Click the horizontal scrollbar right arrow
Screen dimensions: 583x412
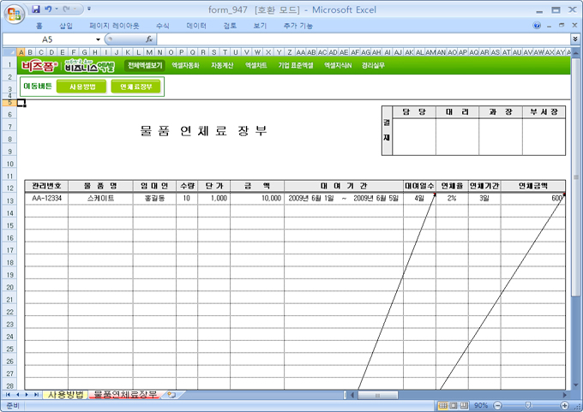pyautogui.click(x=564, y=395)
